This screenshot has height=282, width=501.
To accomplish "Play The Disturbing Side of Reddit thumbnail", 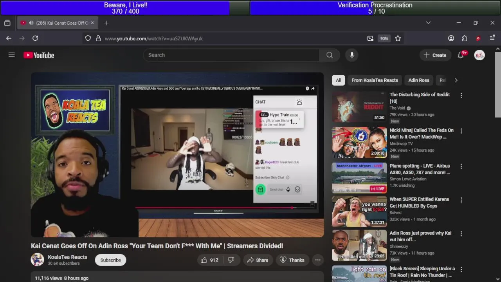I will pyautogui.click(x=359, y=107).
